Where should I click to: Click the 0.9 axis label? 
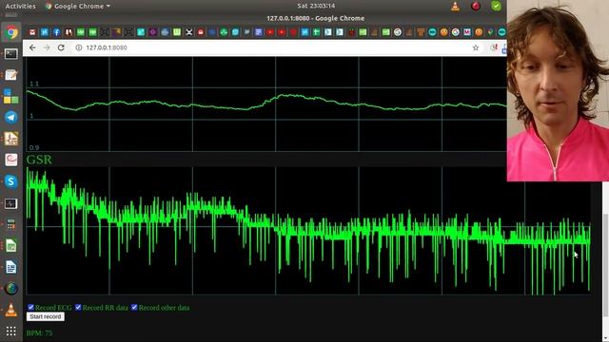pyautogui.click(x=34, y=148)
